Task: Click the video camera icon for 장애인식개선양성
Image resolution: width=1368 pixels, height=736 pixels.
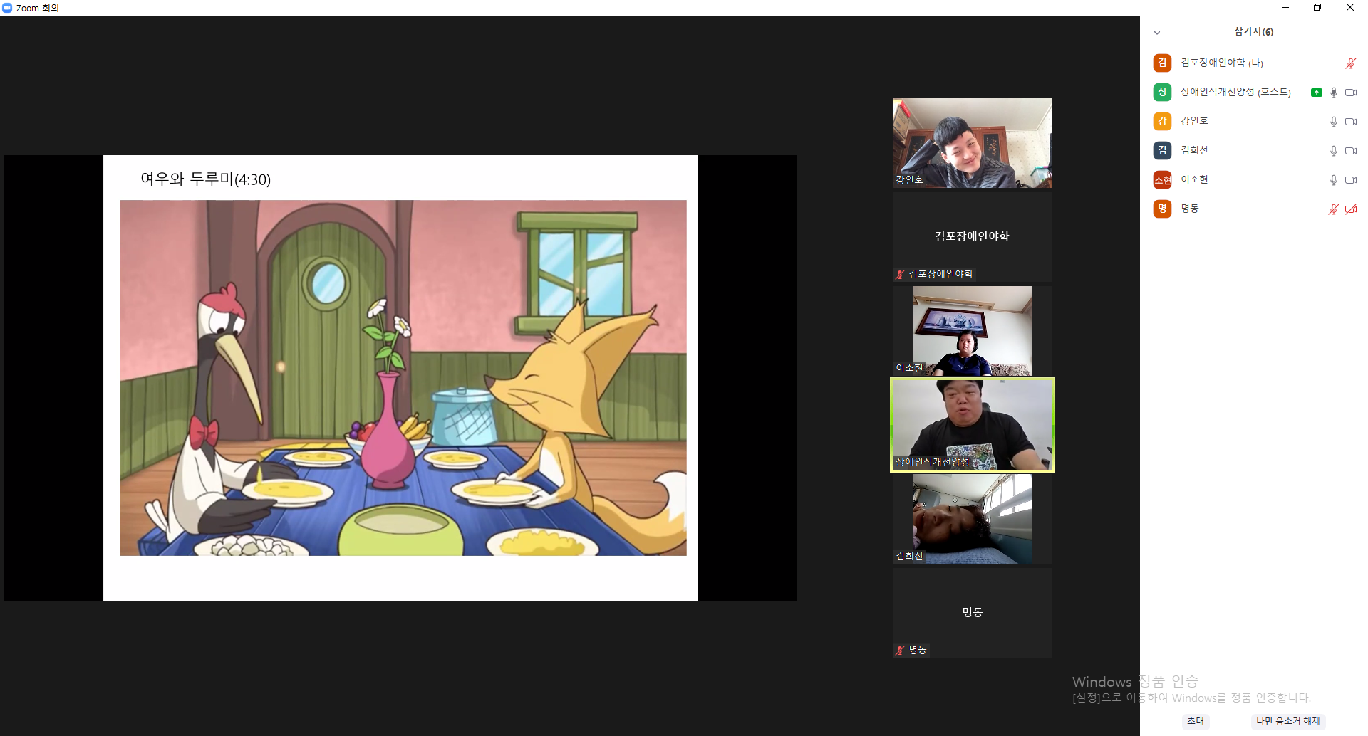Action: [1350, 93]
